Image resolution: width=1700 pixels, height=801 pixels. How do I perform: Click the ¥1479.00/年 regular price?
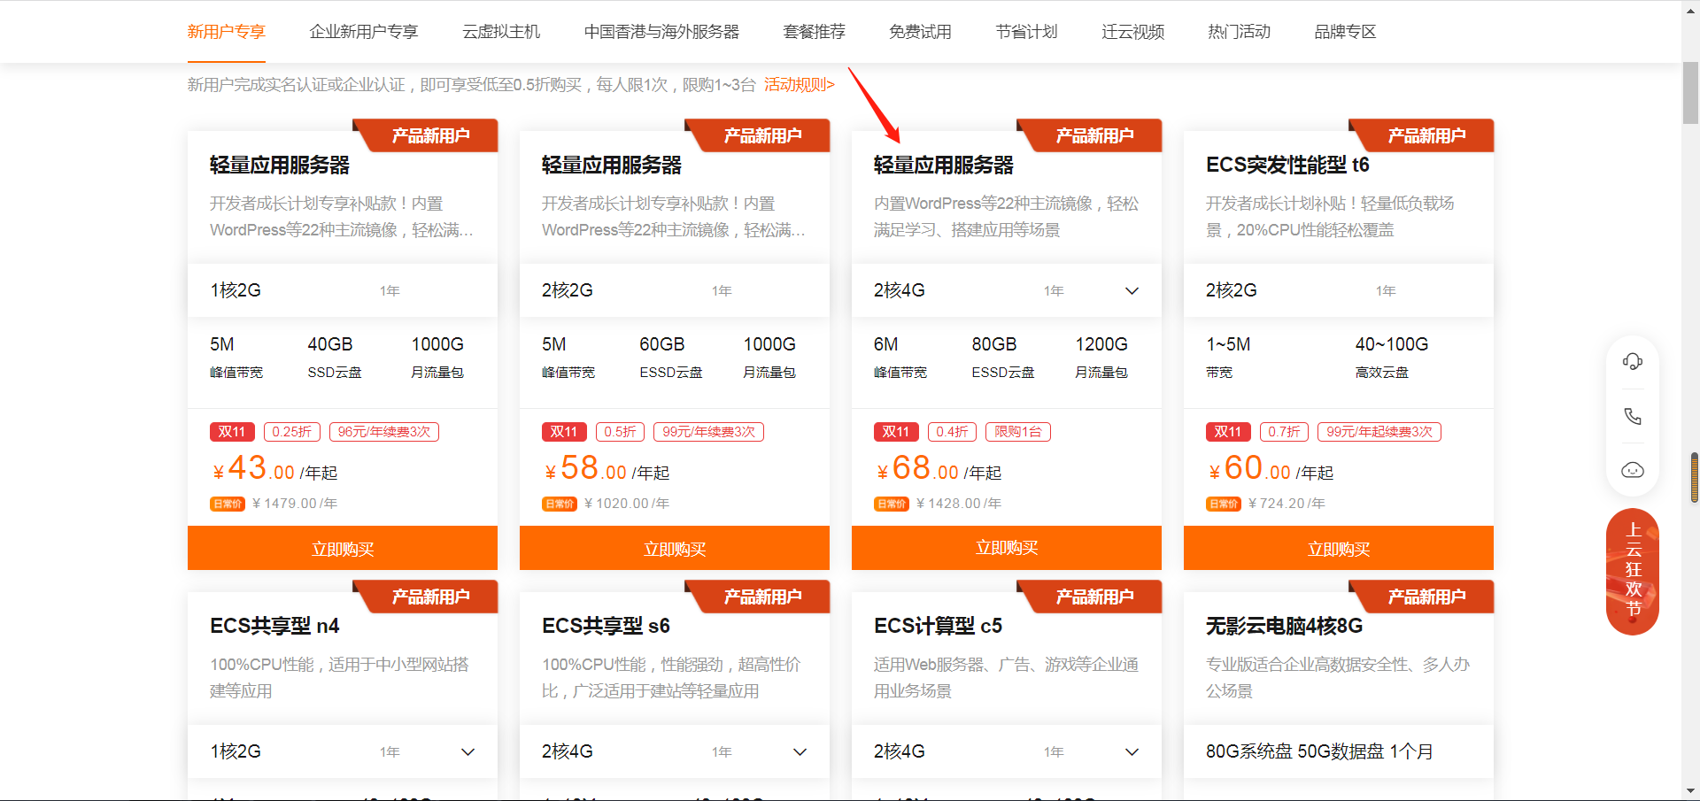(x=294, y=504)
